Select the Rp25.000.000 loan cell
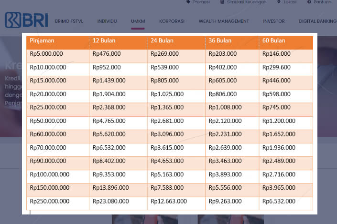 pyautogui.click(x=58, y=110)
